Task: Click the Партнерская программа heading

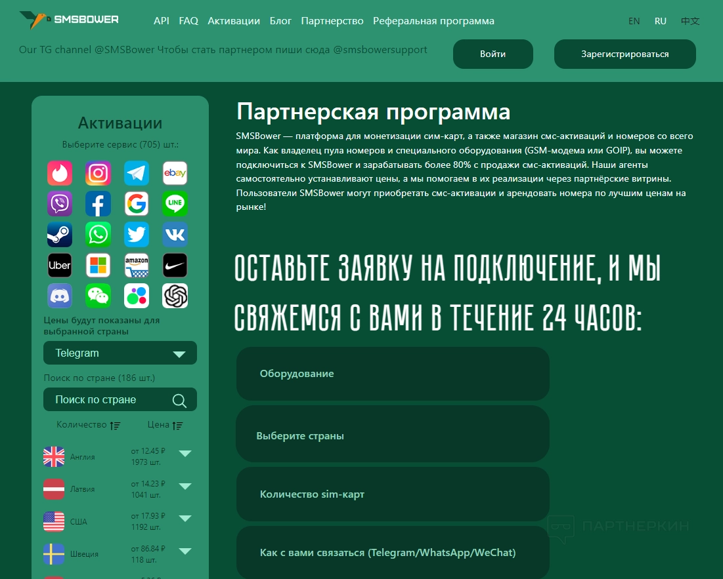Action: click(374, 112)
